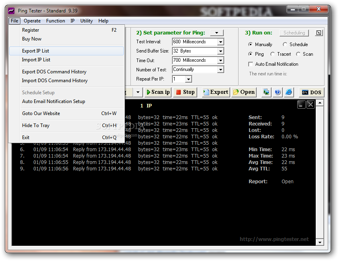Minimize the black results panel
The width and height of the screenshot is (339, 261).
(301, 105)
